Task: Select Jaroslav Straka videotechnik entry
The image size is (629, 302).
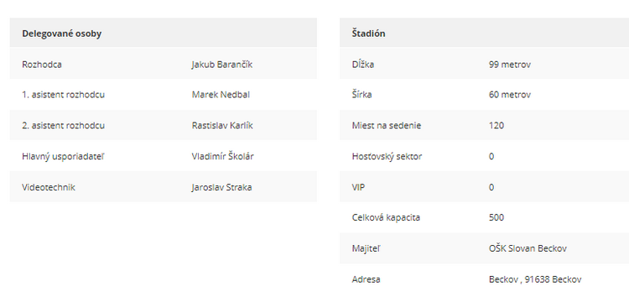Action: (x=222, y=187)
